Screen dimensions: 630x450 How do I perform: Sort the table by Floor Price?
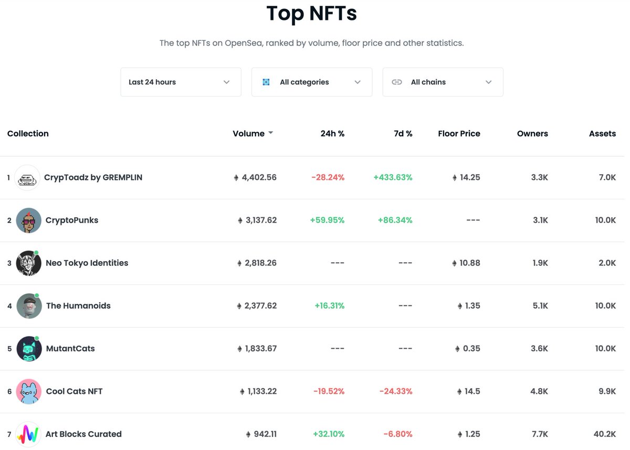point(459,133)
